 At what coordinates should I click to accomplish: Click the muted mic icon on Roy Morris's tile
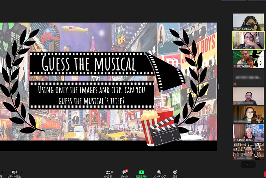[x=235, y=66]
